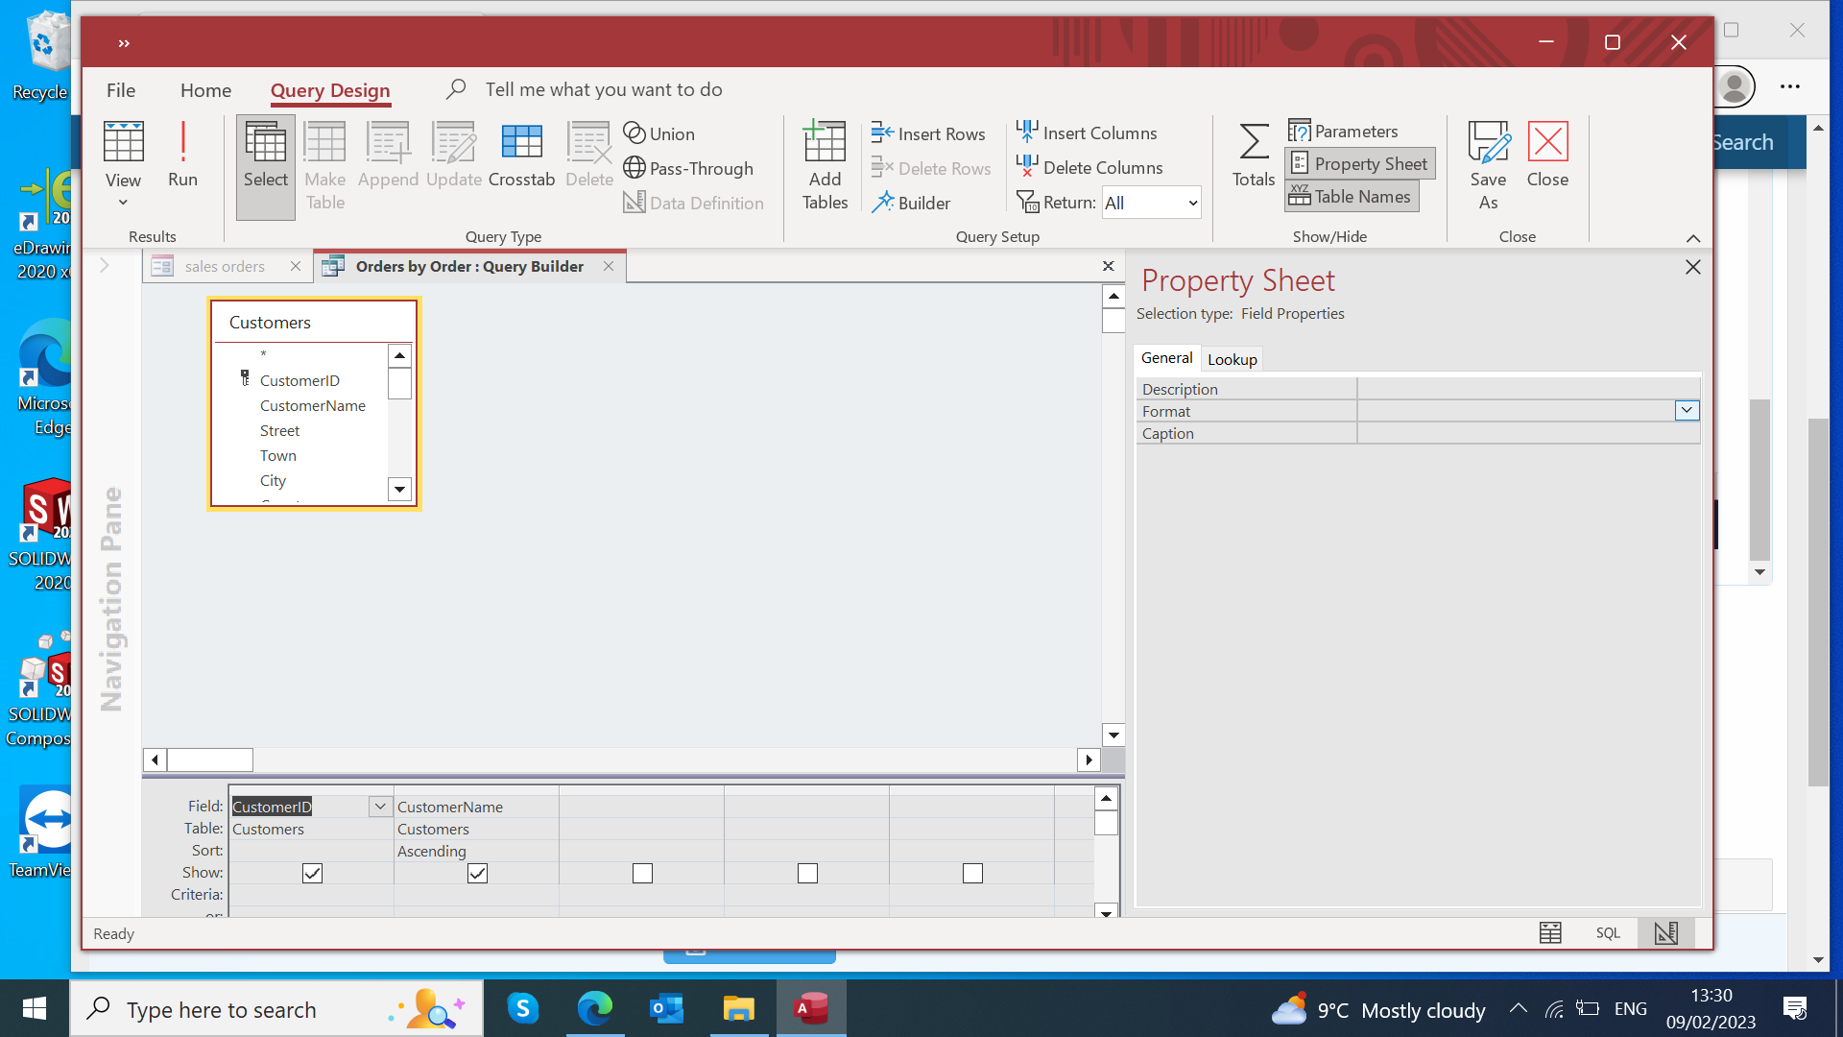Select the Crosstab query type
The image size is (1843, 1037).
point(521,154)
